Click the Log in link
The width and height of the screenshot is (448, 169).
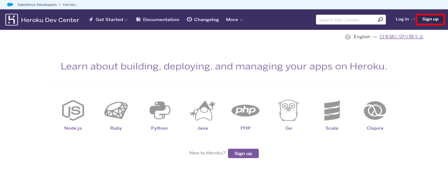tap(402, 19)
